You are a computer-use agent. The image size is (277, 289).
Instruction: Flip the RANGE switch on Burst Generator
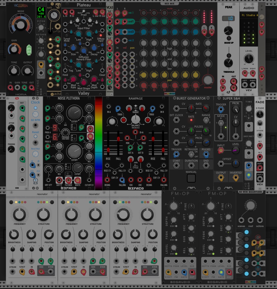(x=206, y=120)
